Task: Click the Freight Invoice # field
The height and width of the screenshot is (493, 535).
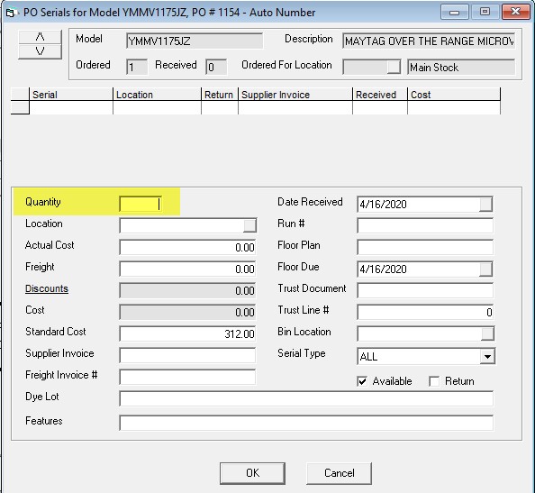Action: click(187, 377)
